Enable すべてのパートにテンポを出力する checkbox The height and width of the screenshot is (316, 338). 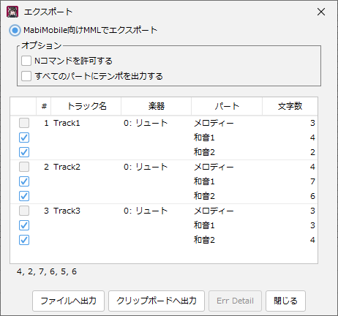tap(26, 76)
